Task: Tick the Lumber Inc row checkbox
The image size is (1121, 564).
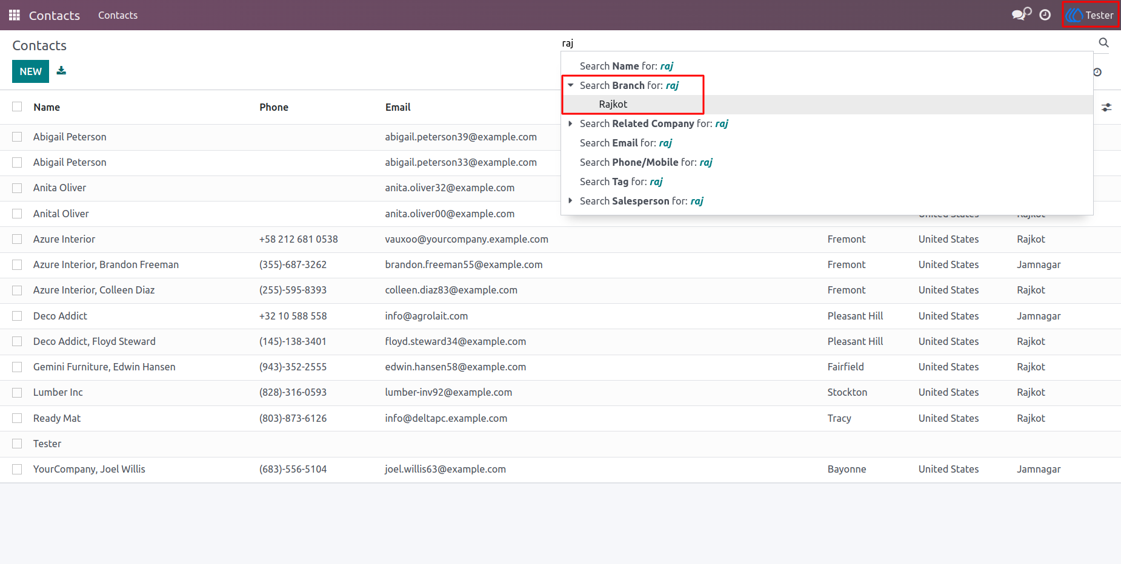Action: pyautogui.click(x=17, y=392)
